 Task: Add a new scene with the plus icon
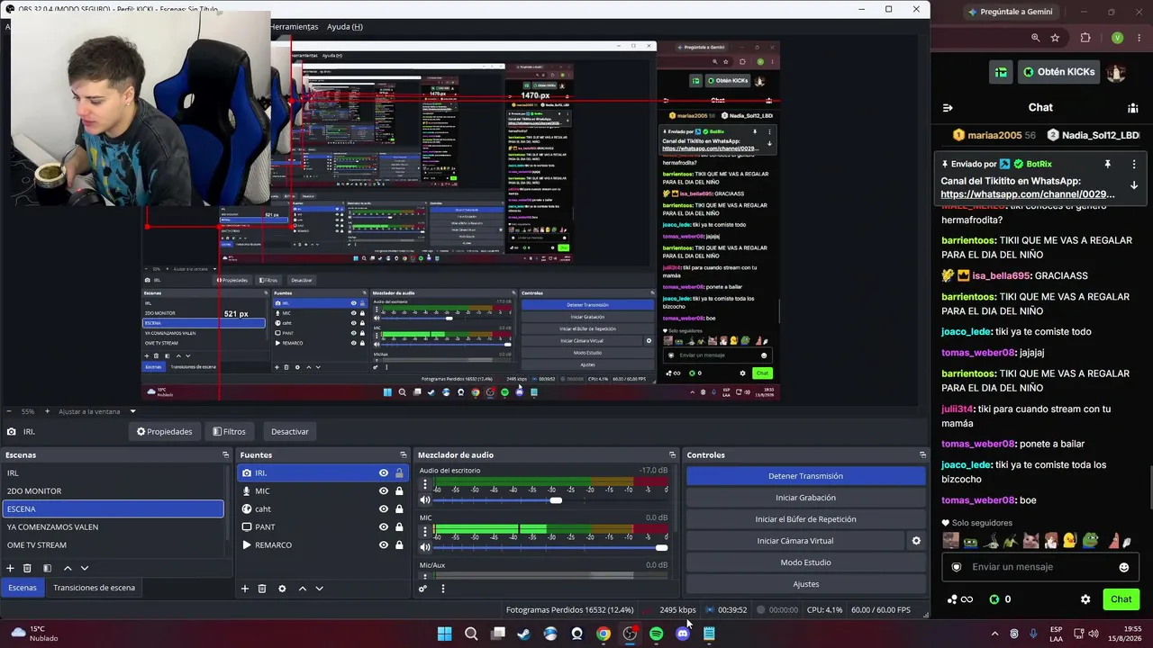[10, 568]
